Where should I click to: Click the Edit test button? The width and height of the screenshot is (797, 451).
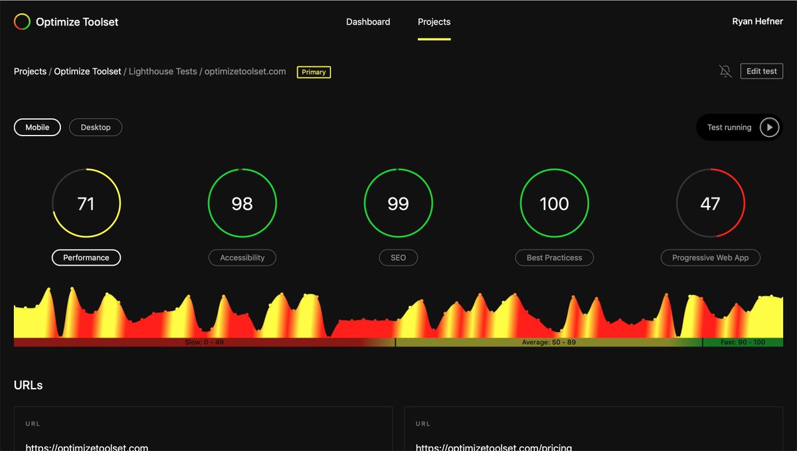761,70
